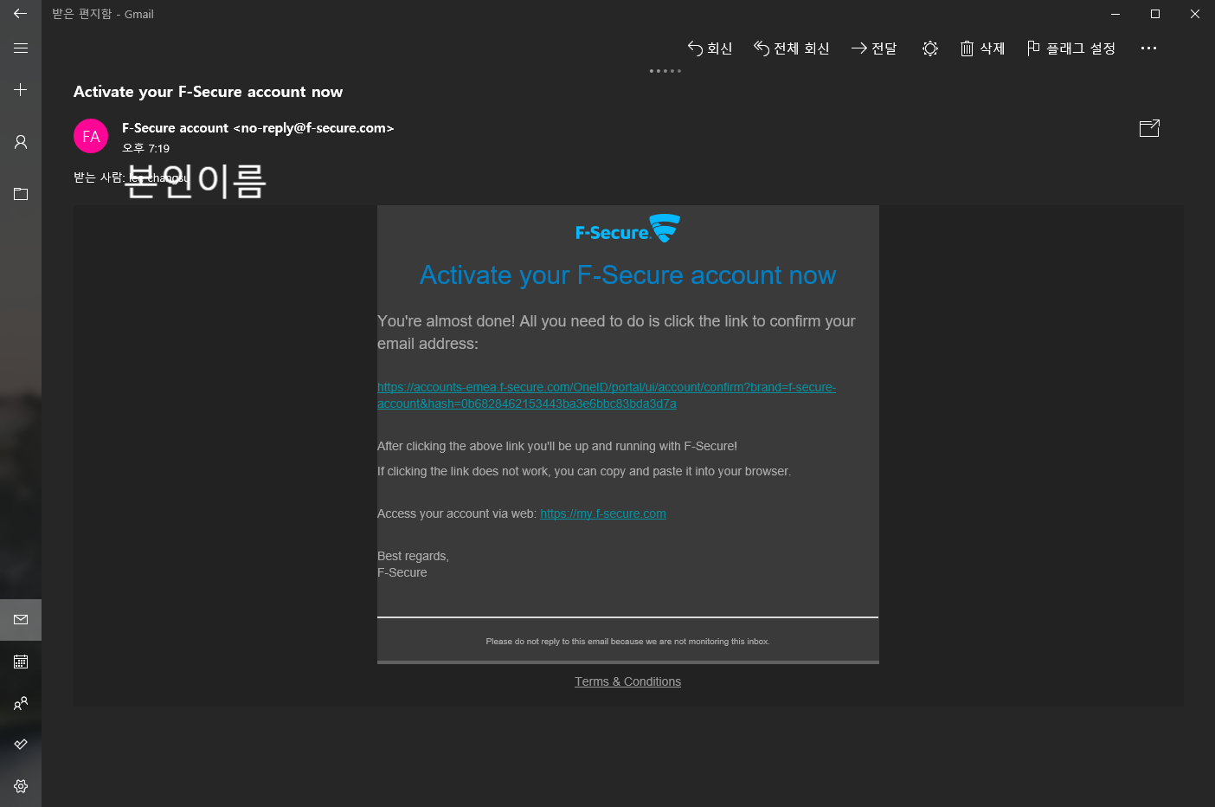Open Terms & Conditions link
Screen dimensions: 1215x807
(627, 681)
